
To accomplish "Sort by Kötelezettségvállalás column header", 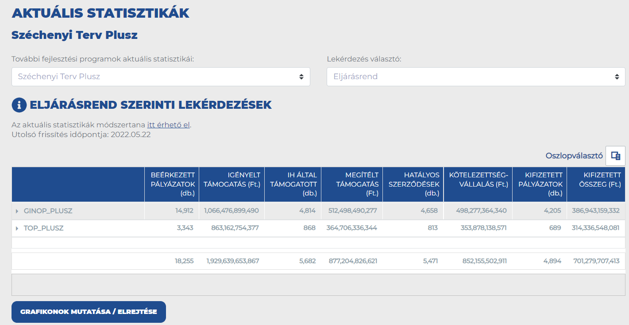I will tap(478, 184).
